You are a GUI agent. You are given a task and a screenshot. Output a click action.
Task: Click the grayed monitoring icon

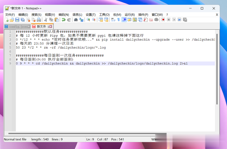(156, 20)
